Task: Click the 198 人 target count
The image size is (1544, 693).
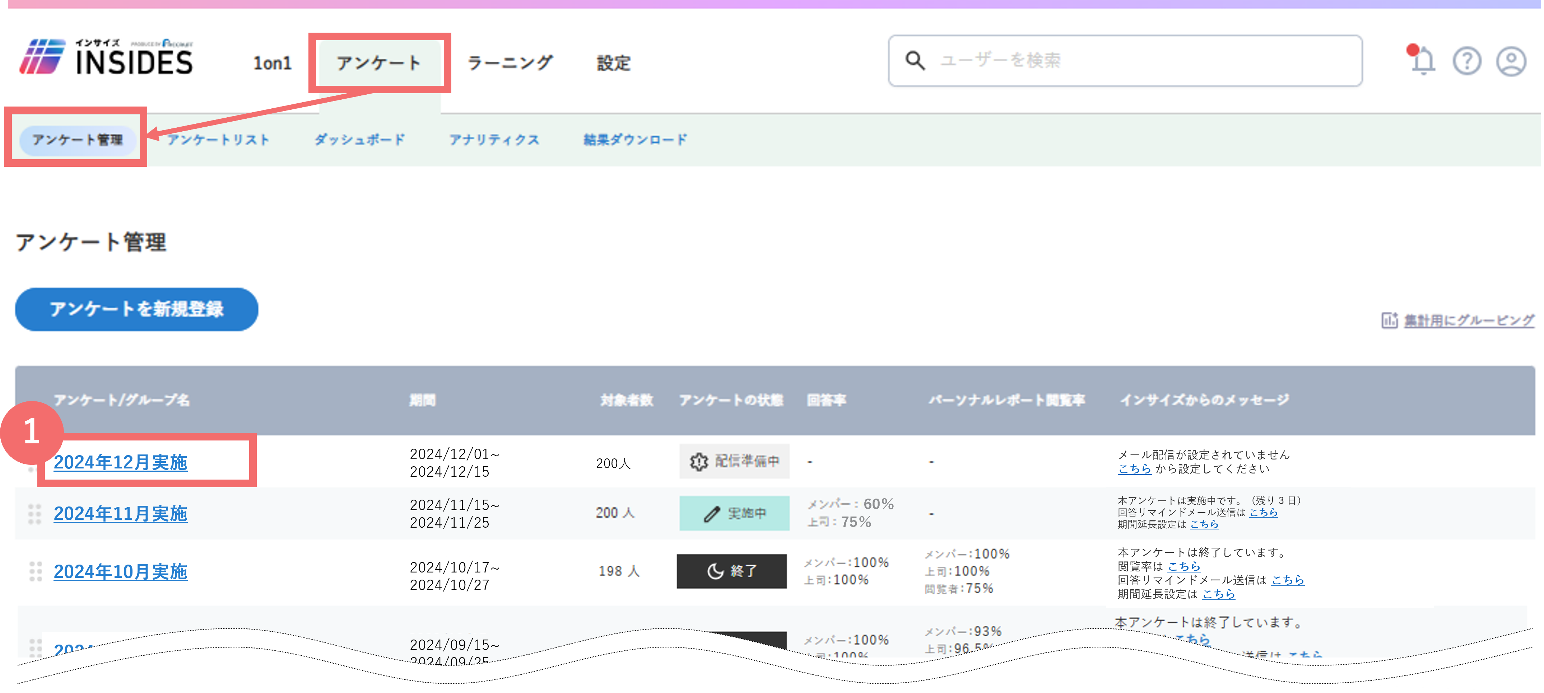Action: (x=619, y=571)
